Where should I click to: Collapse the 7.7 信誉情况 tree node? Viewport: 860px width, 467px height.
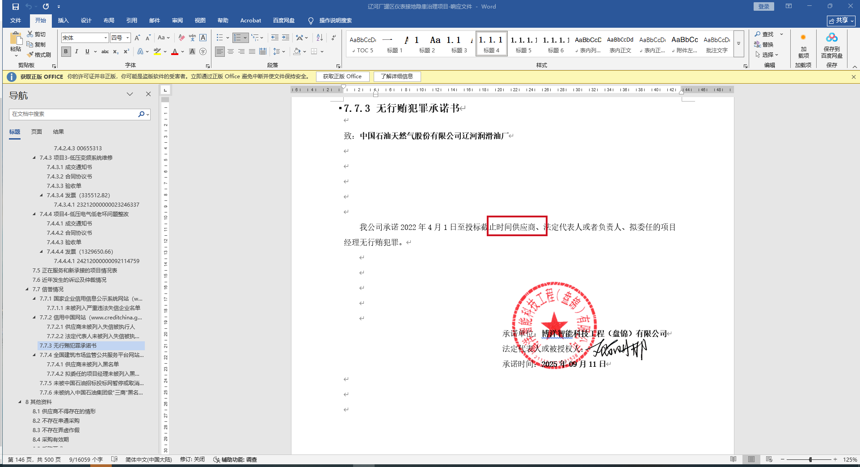[x=27, y=289]
